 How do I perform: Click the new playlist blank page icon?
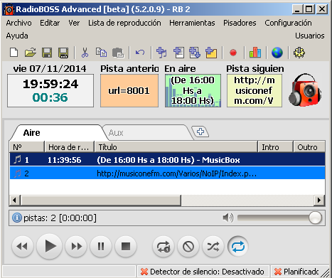pyautogui.click(x=14, y=53)
